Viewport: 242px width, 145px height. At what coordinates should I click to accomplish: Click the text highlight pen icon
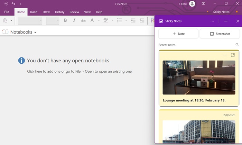pyautogui.click(x=106, y=20)
